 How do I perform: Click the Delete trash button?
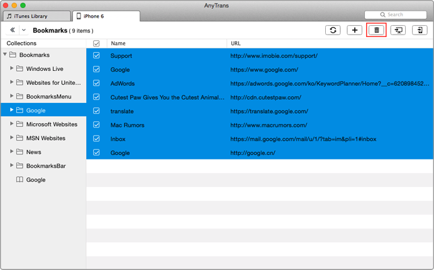coord(376,30)
